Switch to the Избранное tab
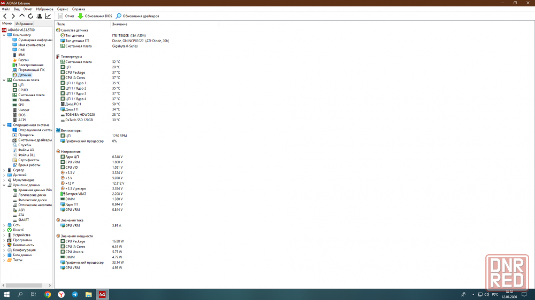This screenshot has height=300, width=535. click(24, 23)
